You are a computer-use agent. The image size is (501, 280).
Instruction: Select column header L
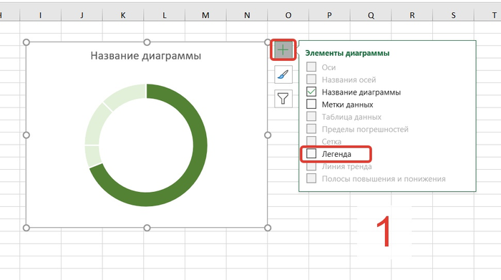click(x=164, y=15)
